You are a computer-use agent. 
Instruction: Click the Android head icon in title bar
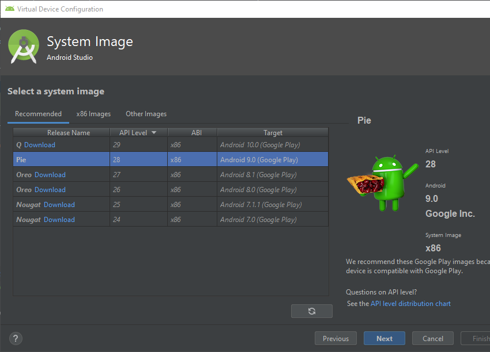click(10, 9)
